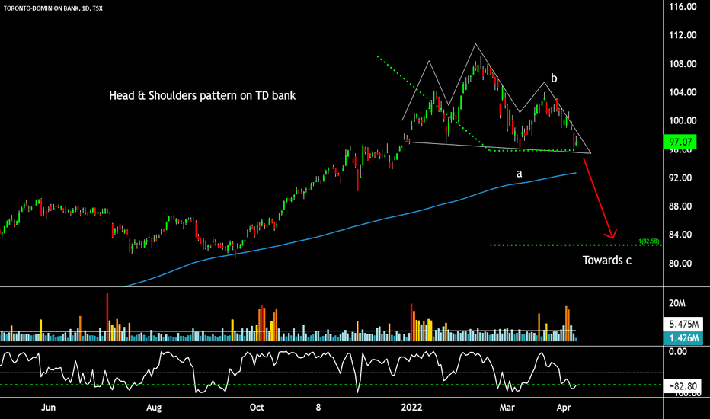710x419 pixels.
Task: Select the green dotted 82.58 target line
Action: point(575,245)
